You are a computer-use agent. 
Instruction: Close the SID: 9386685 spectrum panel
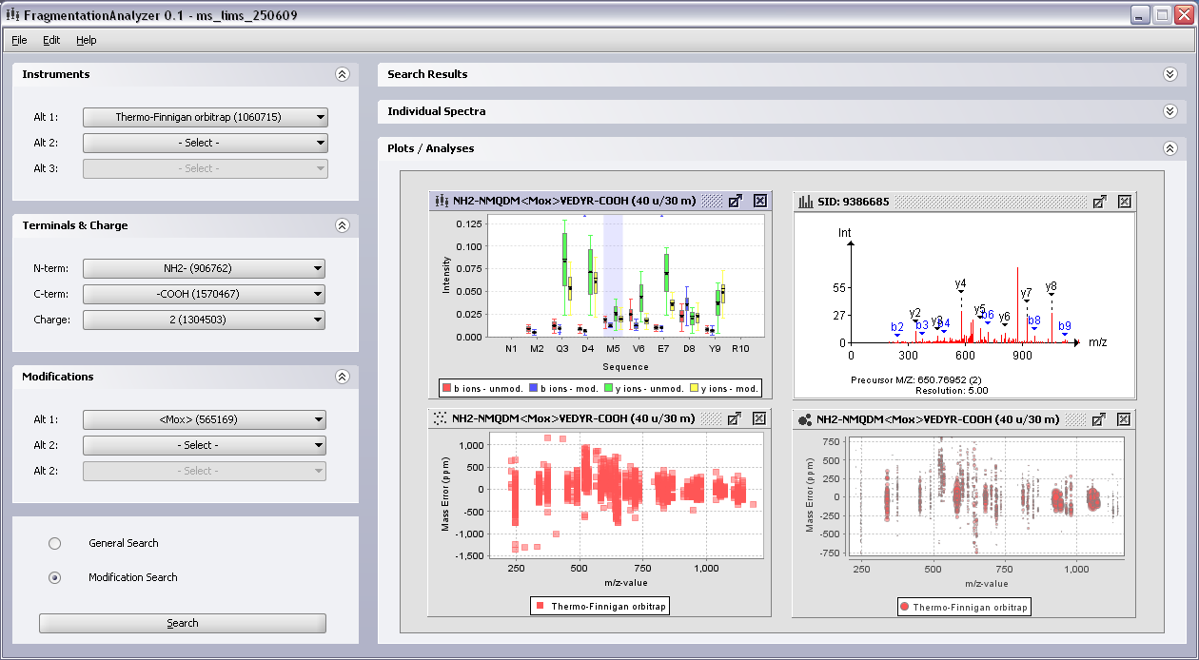pos(1124,202)
